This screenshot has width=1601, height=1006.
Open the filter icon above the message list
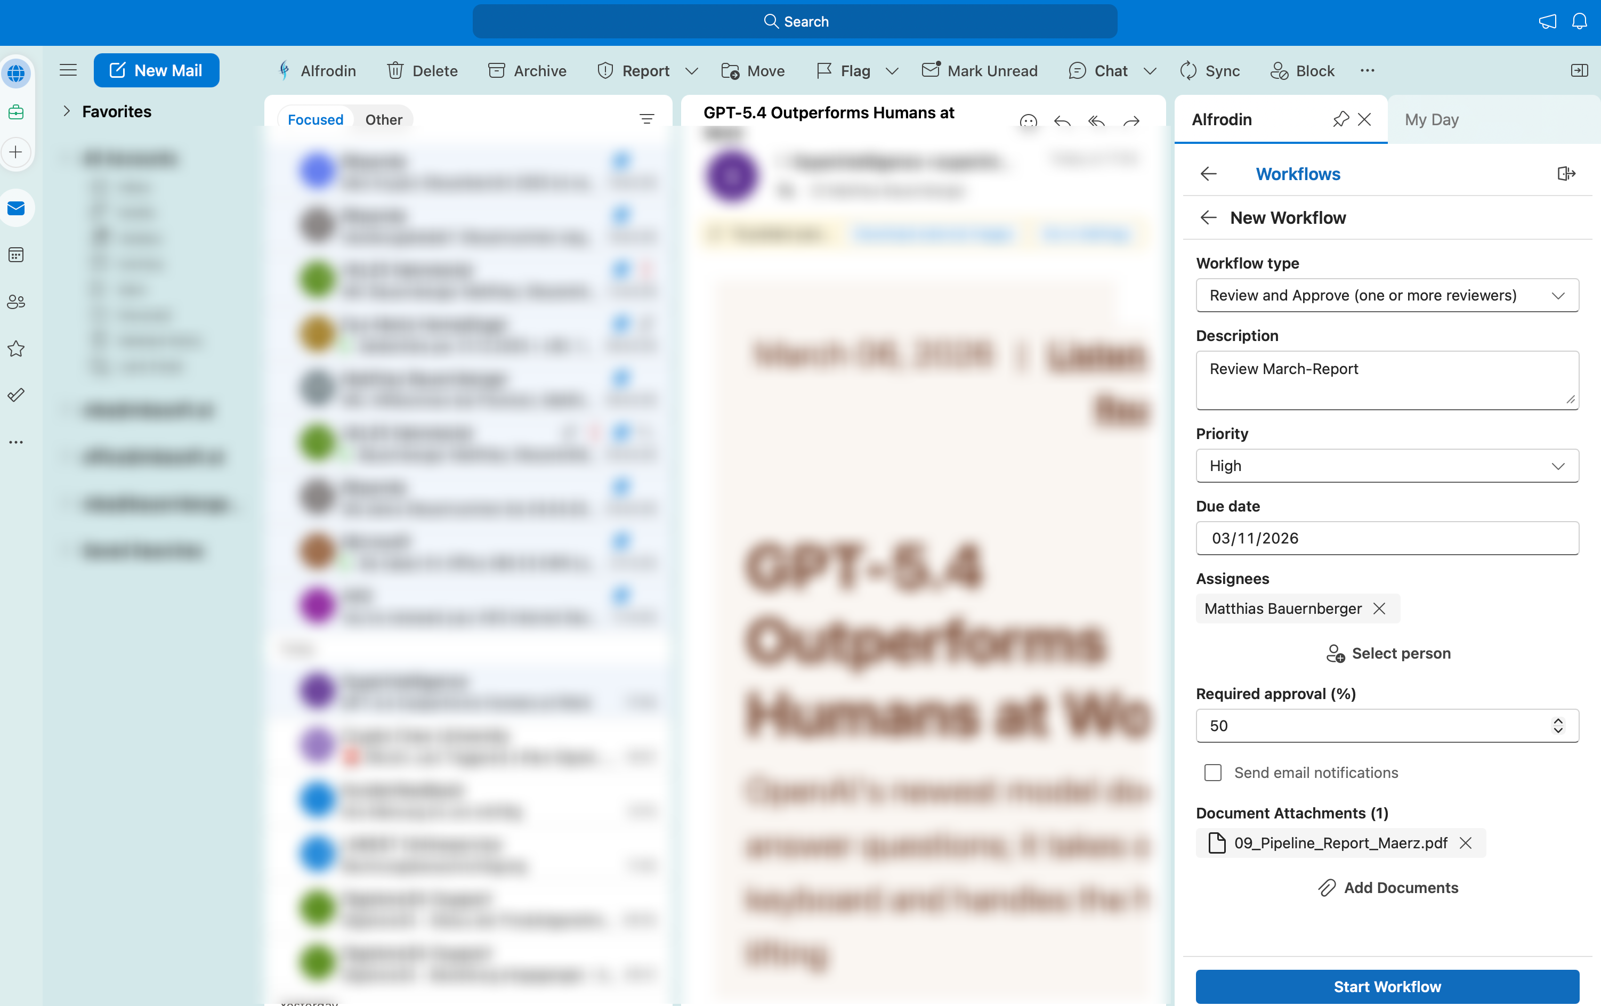tap(648, 118)
